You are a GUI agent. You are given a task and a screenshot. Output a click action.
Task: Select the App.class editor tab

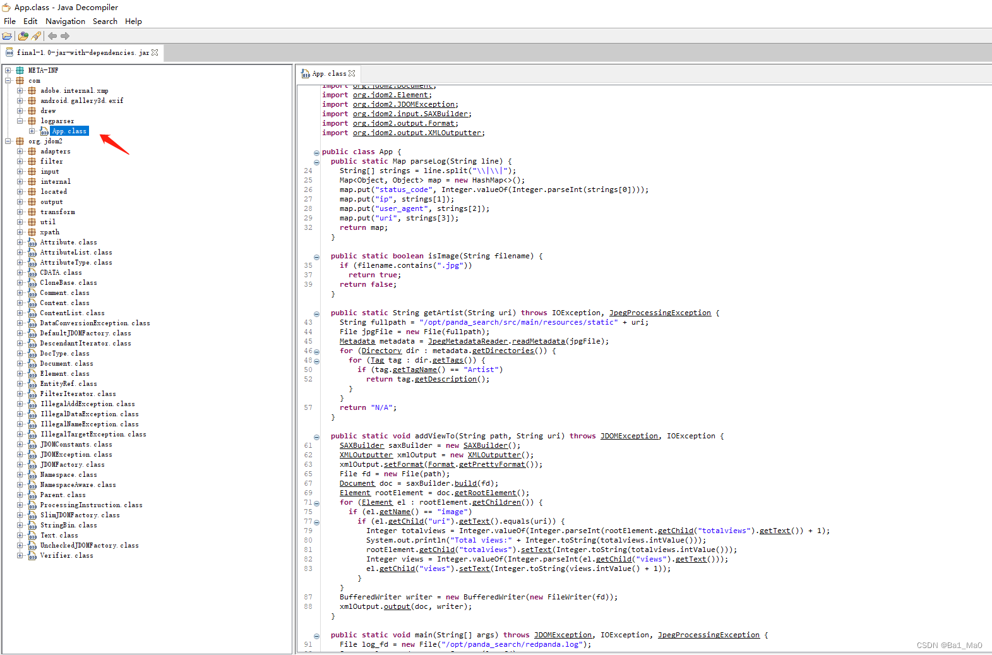pos(329,73)
